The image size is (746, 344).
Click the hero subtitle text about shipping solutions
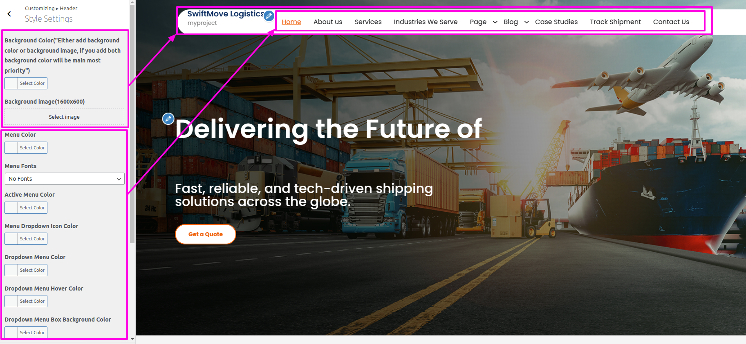[304, 195]
